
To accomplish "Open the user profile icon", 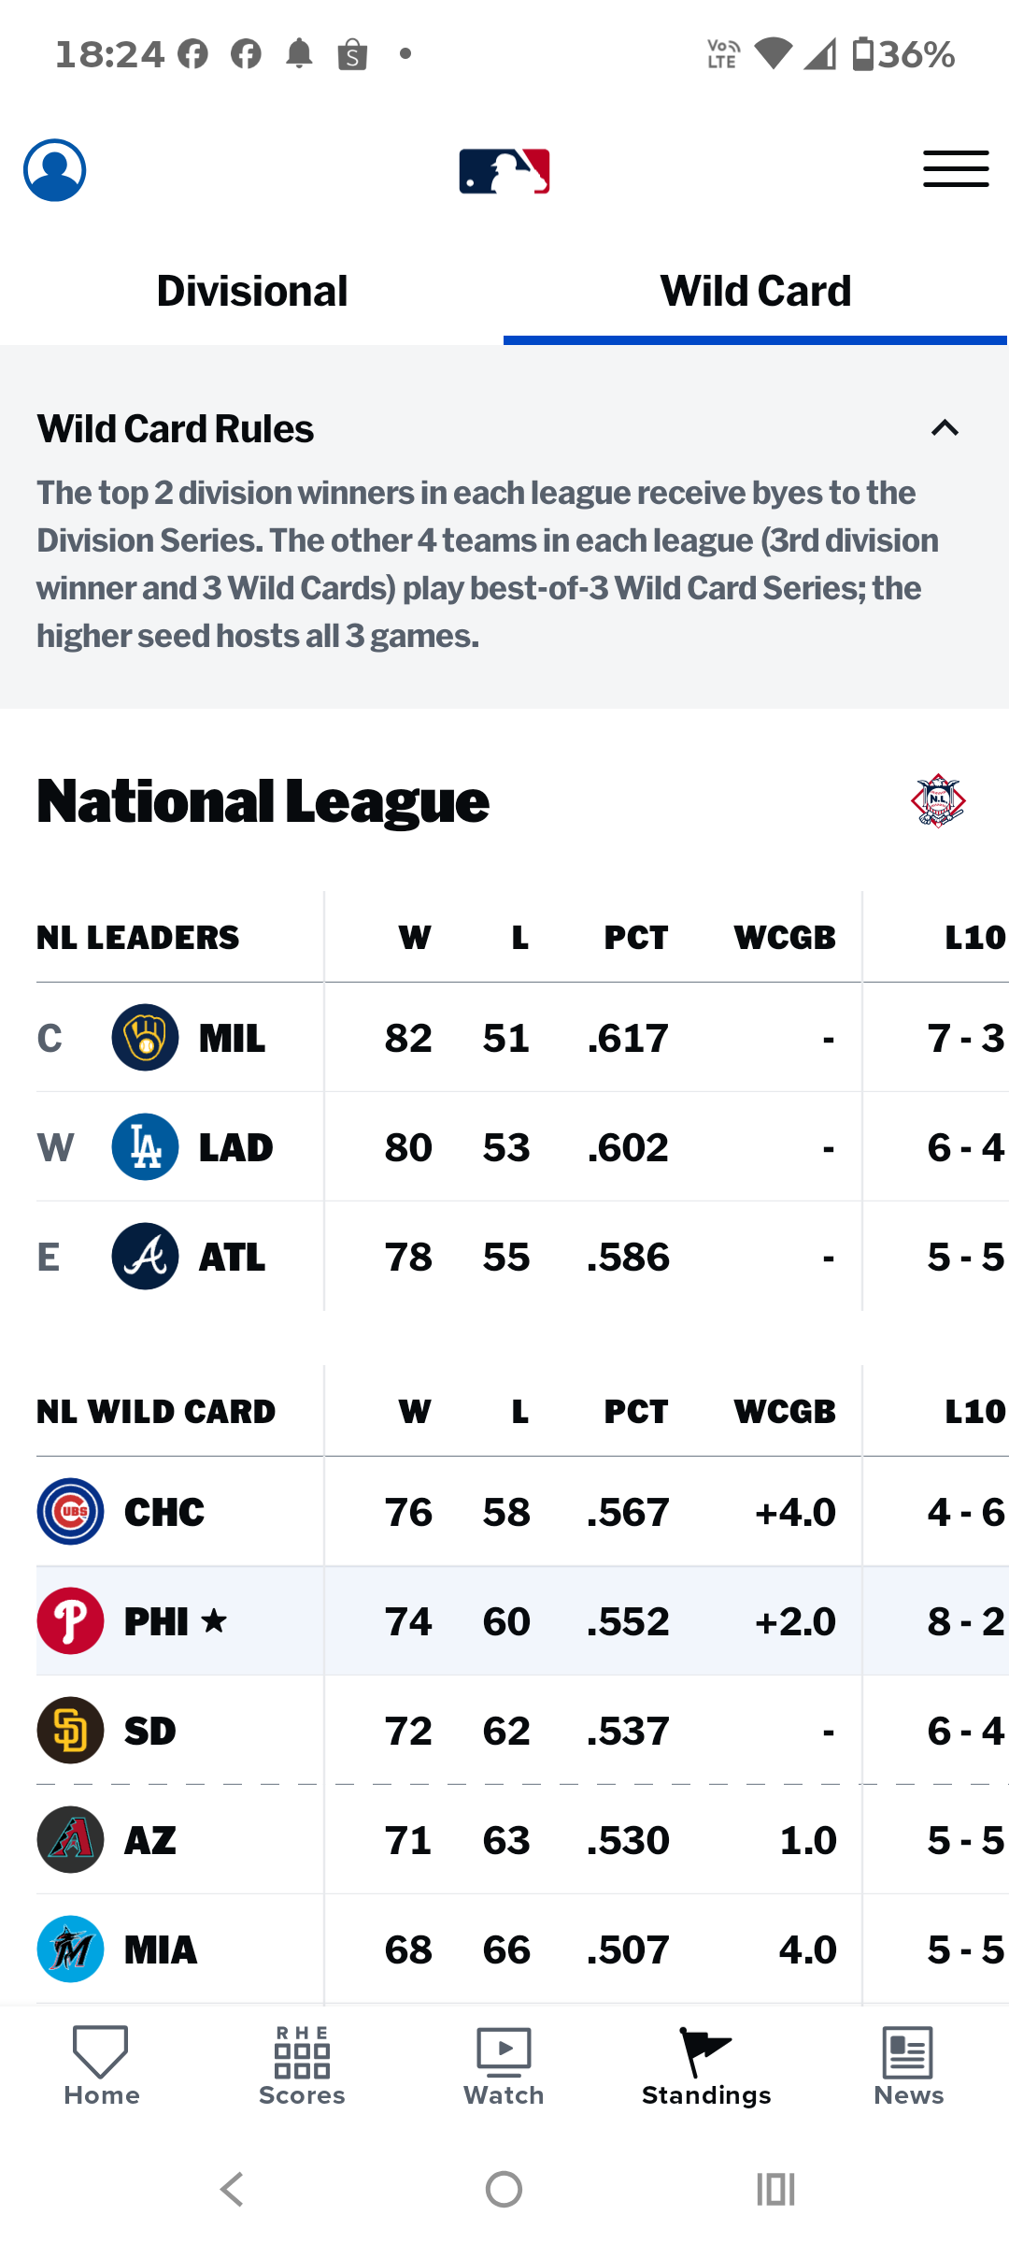I will (55, 170).
